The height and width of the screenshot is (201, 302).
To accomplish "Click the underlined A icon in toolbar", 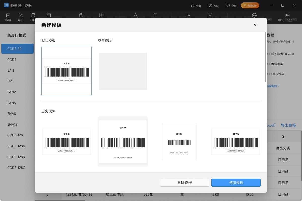I will point(210,15).
